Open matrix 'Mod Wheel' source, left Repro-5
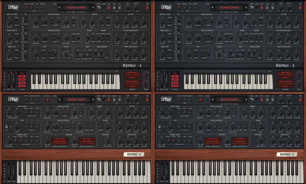 pos(87,139)
